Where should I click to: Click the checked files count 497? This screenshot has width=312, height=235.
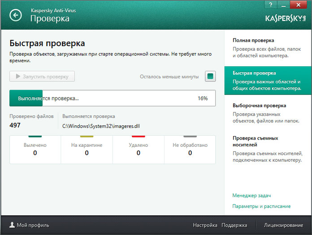pyautogui.click(x=15, y=125)
